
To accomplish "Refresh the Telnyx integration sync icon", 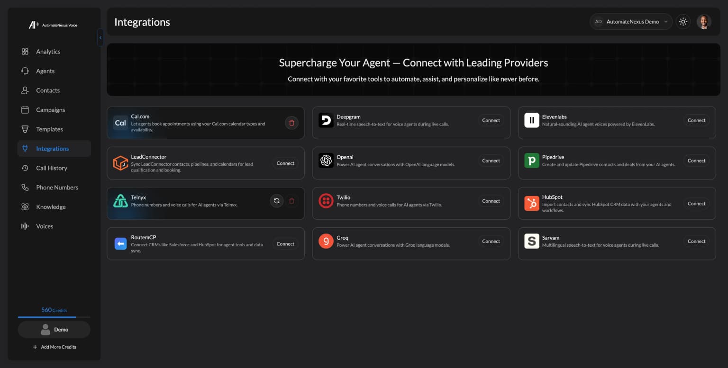I will (277, 201).
